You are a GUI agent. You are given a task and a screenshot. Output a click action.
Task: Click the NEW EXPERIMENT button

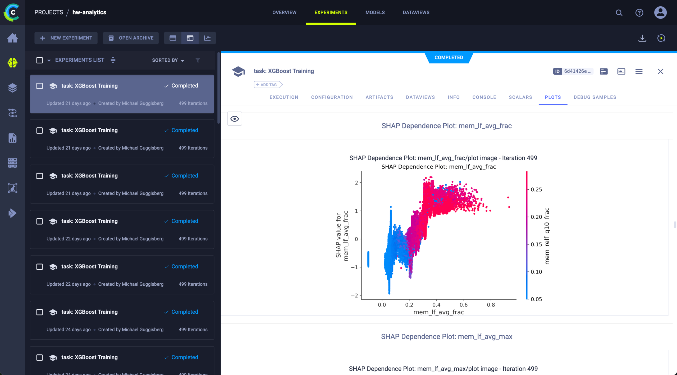(x=66, y=38)
